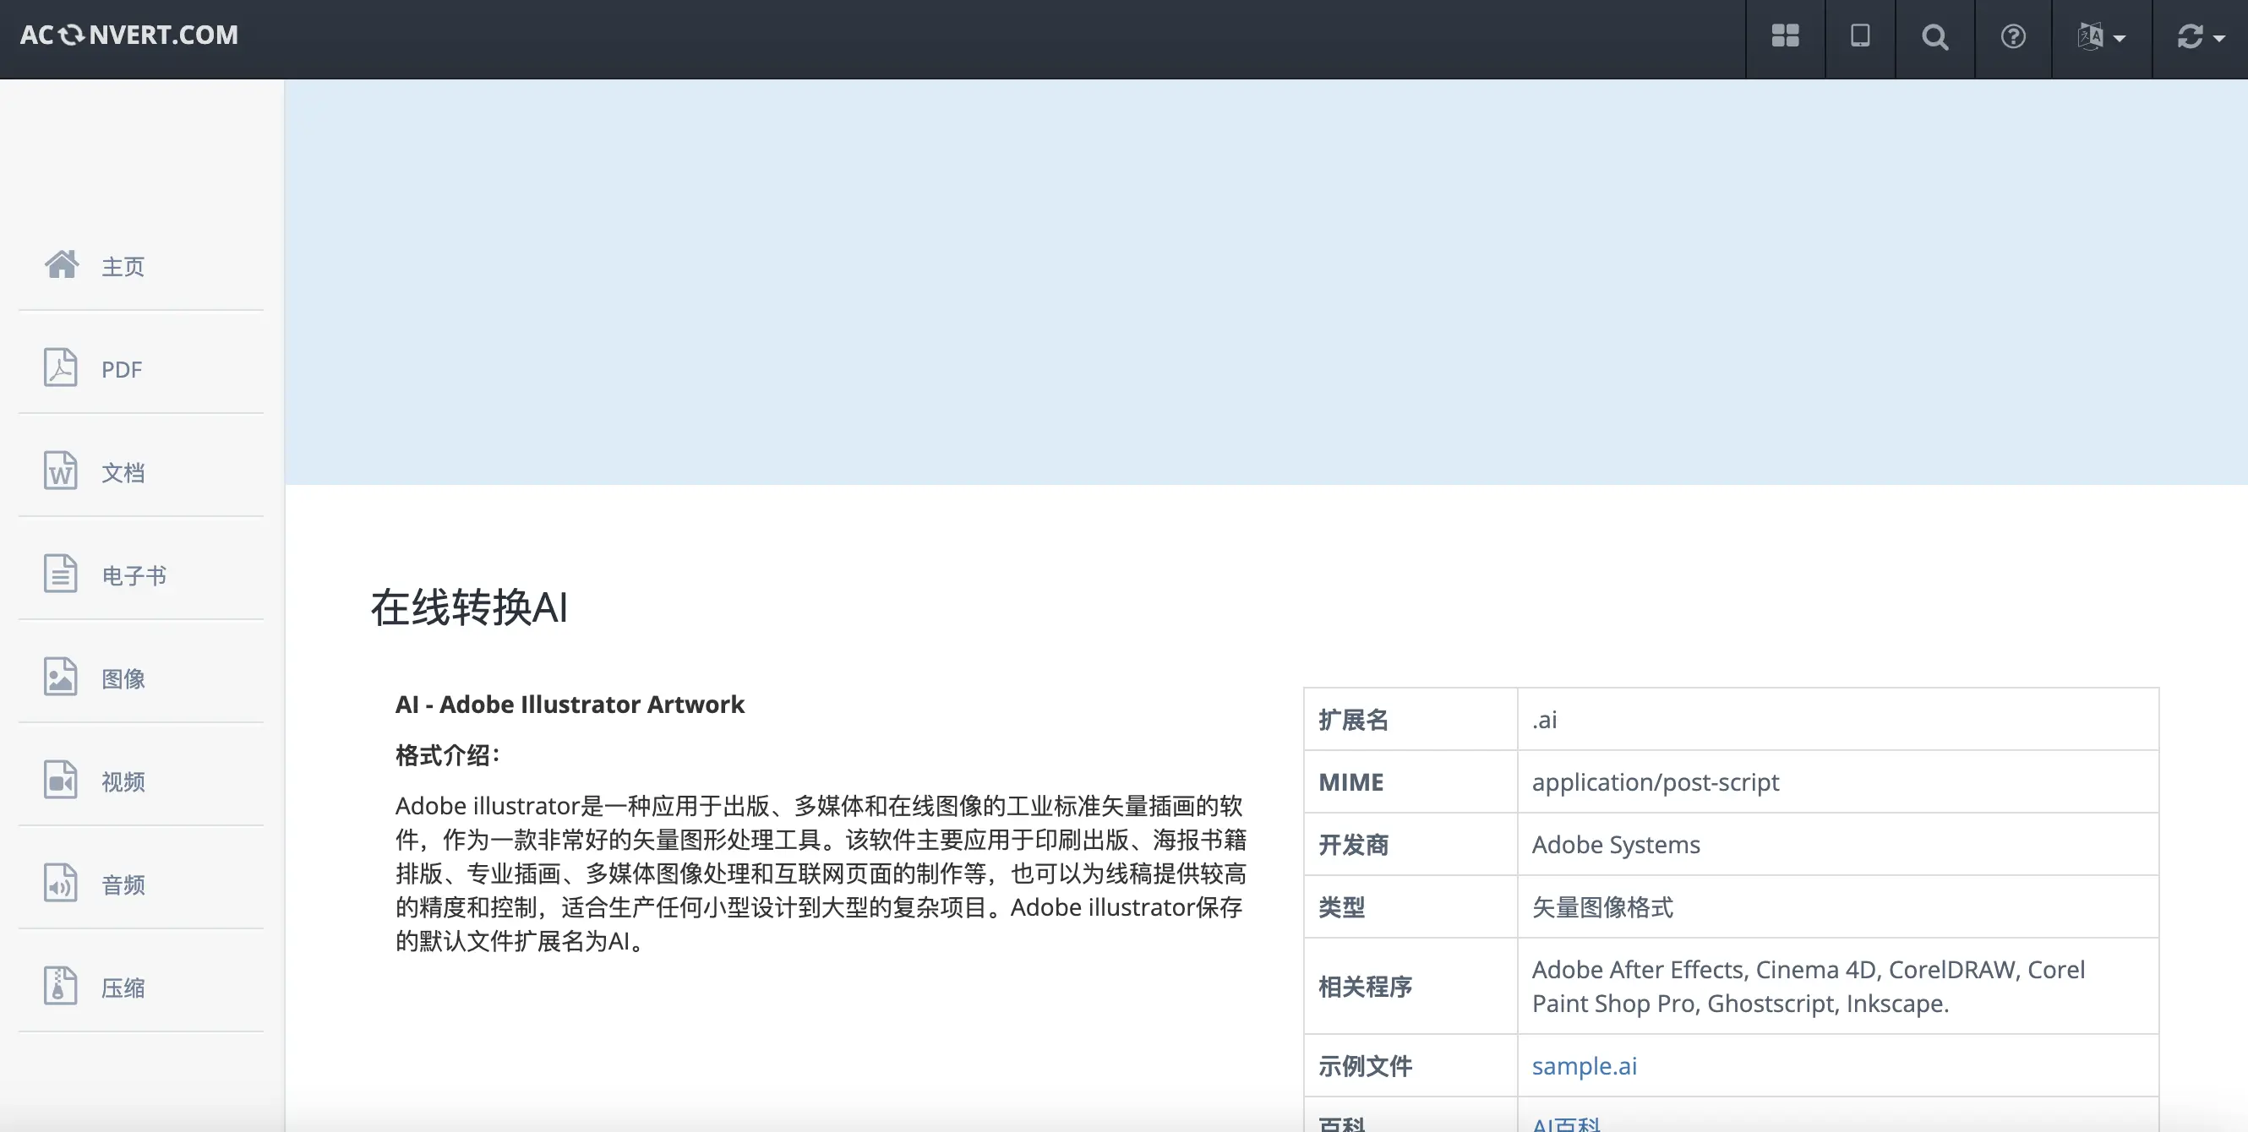The image size is (2248, 1132).
Task: Click the ACONVERT.COM logo
Action: point(130,35)
